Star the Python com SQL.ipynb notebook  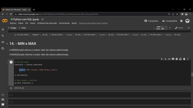43,19
